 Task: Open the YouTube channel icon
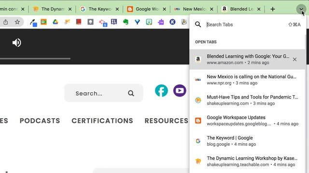(180, 91)
